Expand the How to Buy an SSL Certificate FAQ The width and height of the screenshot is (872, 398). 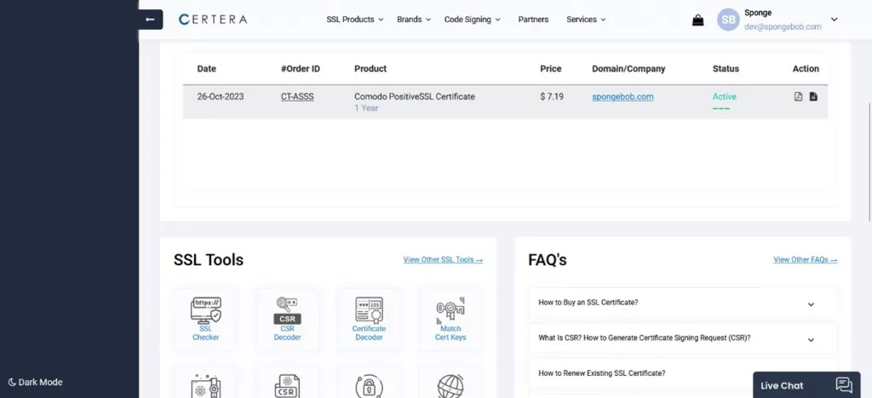click(x=682, y=303)
